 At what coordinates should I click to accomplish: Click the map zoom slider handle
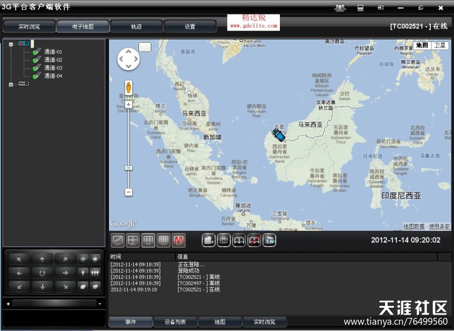click(128, 168)
